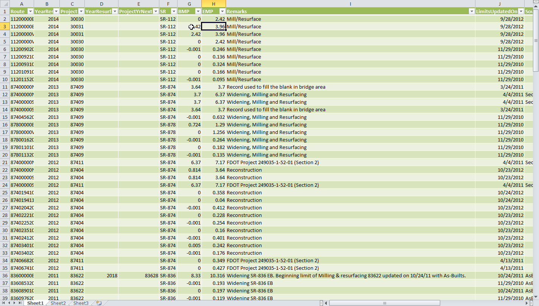Click the EMP cell 0.427 in row 35
The height and width of the screenshot is (306, 539).
click(213, 268)
